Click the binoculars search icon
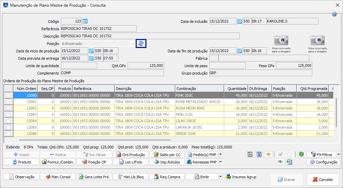343x188 pixels. pyautogui.click(x=280, y=162)
